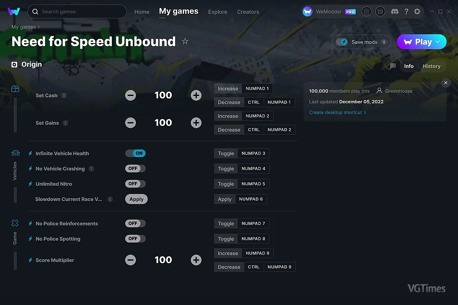Image resolution: width=458 pixels, height=305 pixels.
Task: Toggle the Save mods switch
Action: tap(342, 42)
